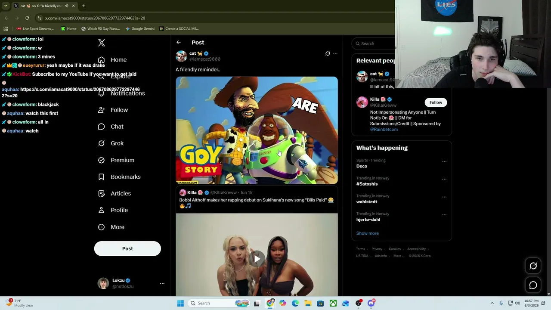Open the hjertø-dahl trending topic
The width and height of the screenshot is (551, 310).
click(x=368, y=220)
